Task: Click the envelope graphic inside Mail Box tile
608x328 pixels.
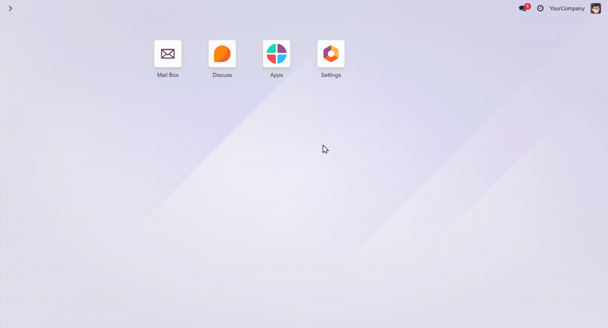Action: click(168, 54)
